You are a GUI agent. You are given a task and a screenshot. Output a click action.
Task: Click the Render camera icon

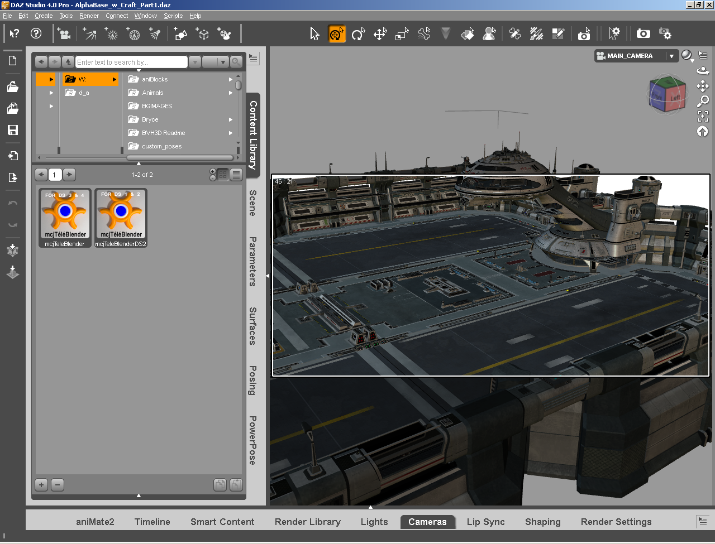[x=643, y=34]
